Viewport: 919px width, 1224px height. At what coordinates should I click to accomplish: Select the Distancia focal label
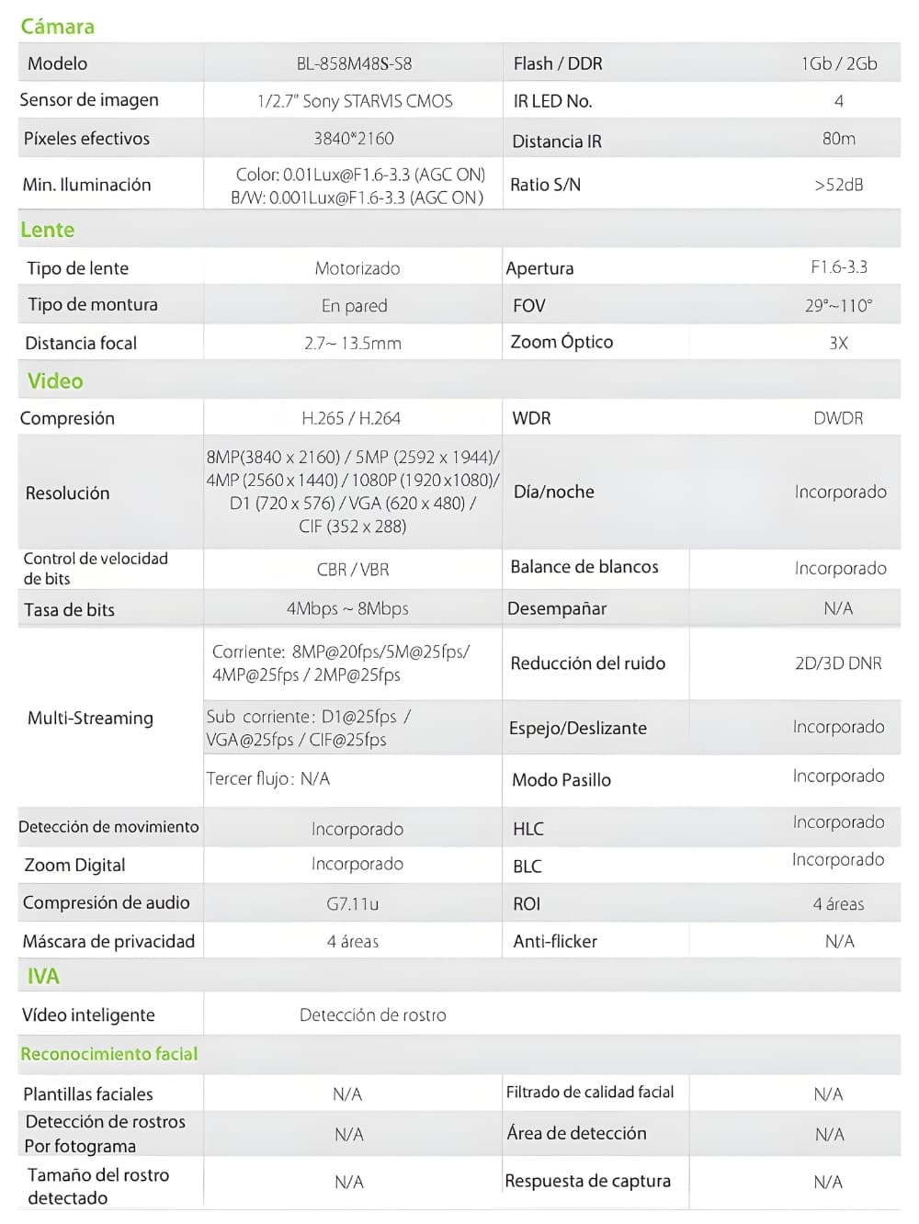pos(81,343)
